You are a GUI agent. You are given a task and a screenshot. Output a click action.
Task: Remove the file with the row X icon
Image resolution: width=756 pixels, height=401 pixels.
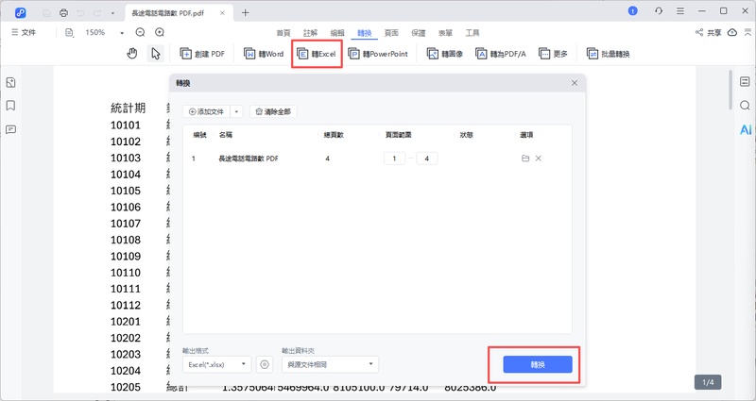coord(539,159)
